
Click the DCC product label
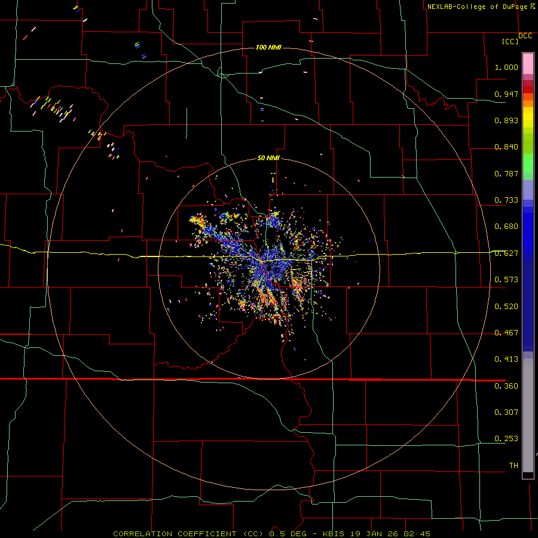click(x=525, y=35)
